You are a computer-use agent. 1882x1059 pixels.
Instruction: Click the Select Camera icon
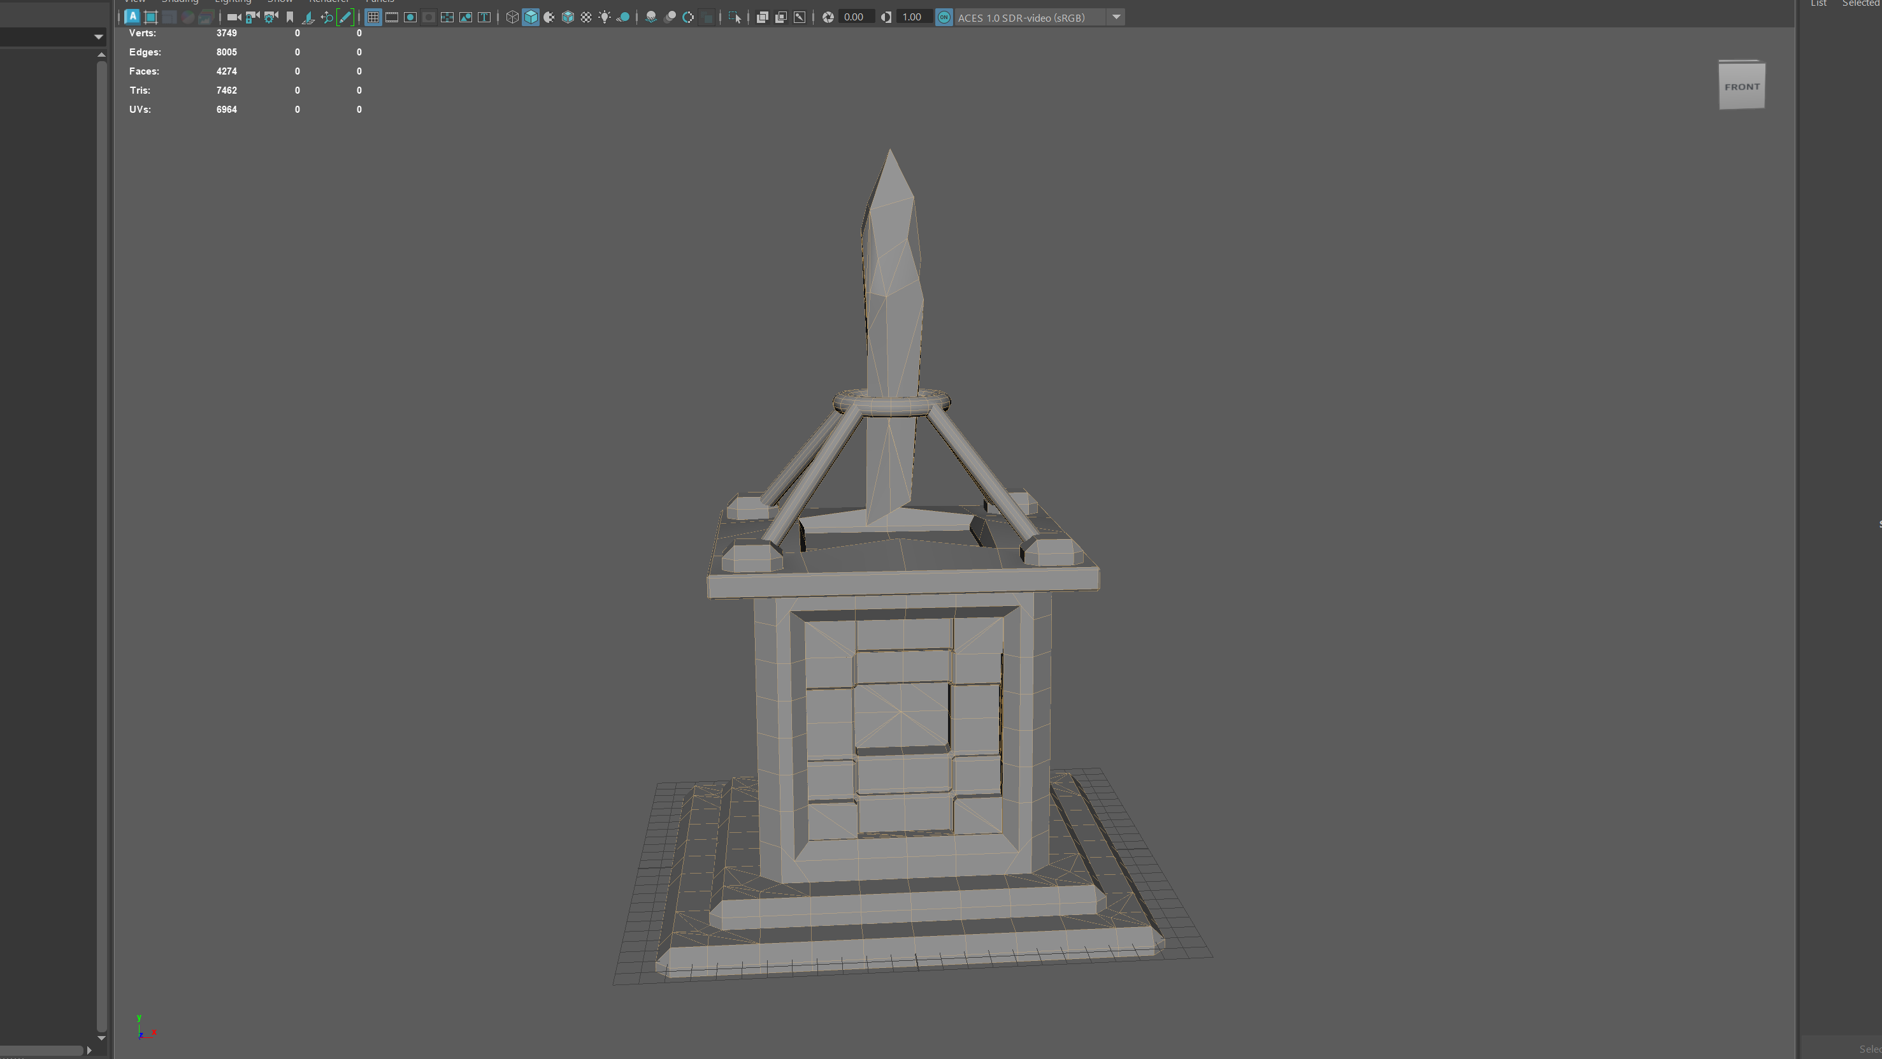[x=234, y=17]
